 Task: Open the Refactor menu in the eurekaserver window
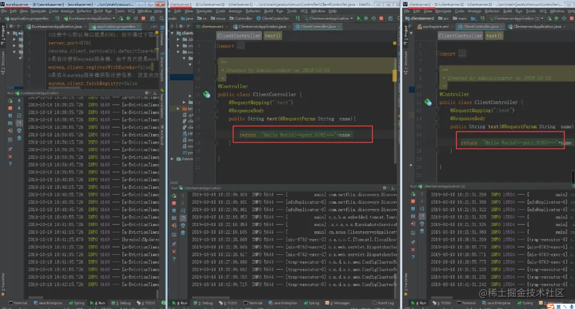point(84,11)
